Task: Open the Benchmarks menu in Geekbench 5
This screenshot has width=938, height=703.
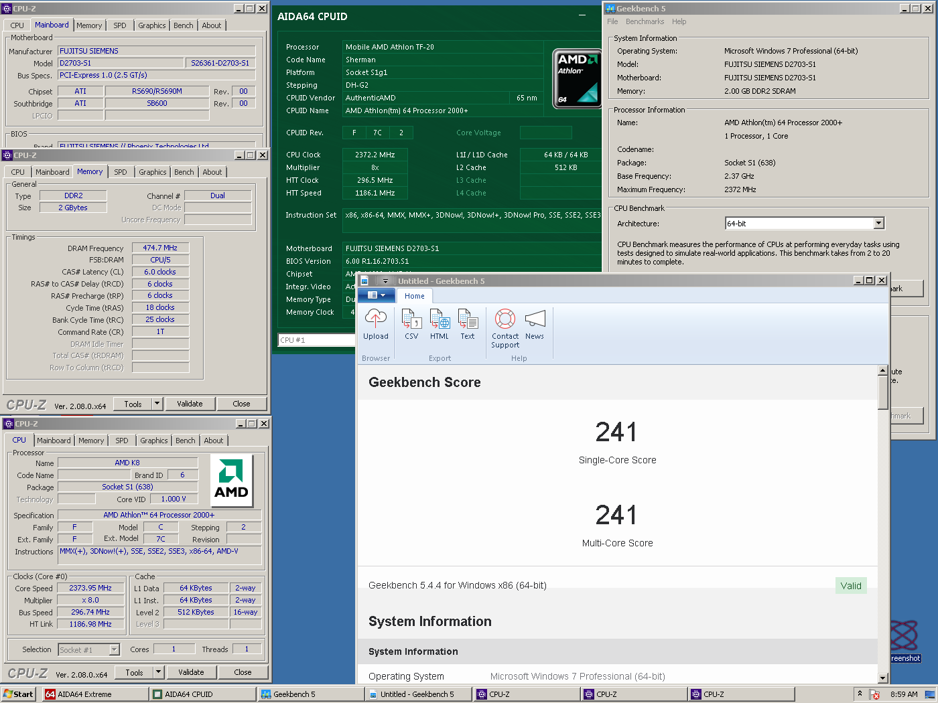Action: (x=646, y=21)
